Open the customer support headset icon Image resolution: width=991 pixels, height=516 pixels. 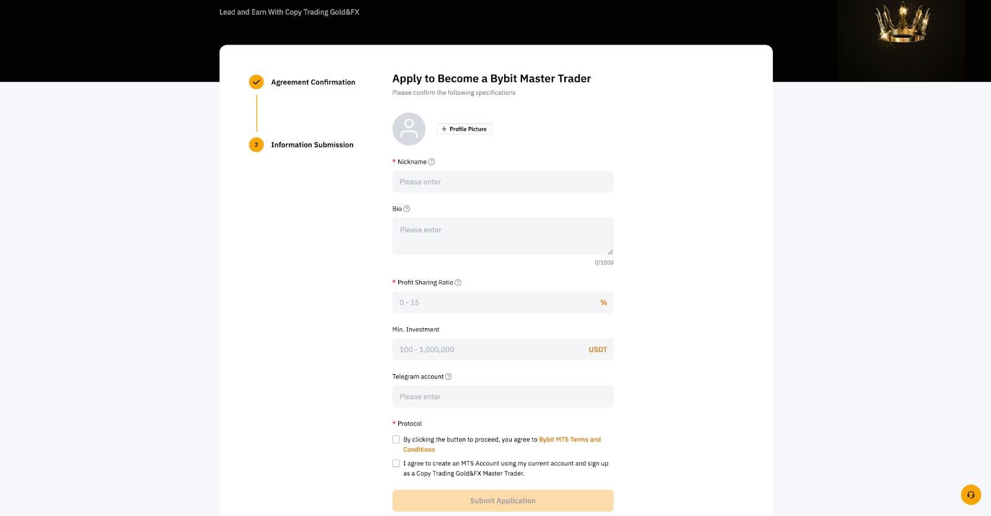click(x=971, y=495)
